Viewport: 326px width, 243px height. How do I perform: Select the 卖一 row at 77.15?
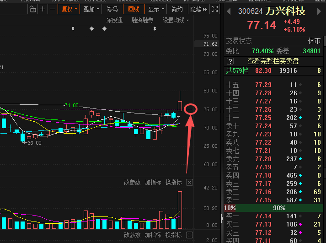[x=274, y=200]
